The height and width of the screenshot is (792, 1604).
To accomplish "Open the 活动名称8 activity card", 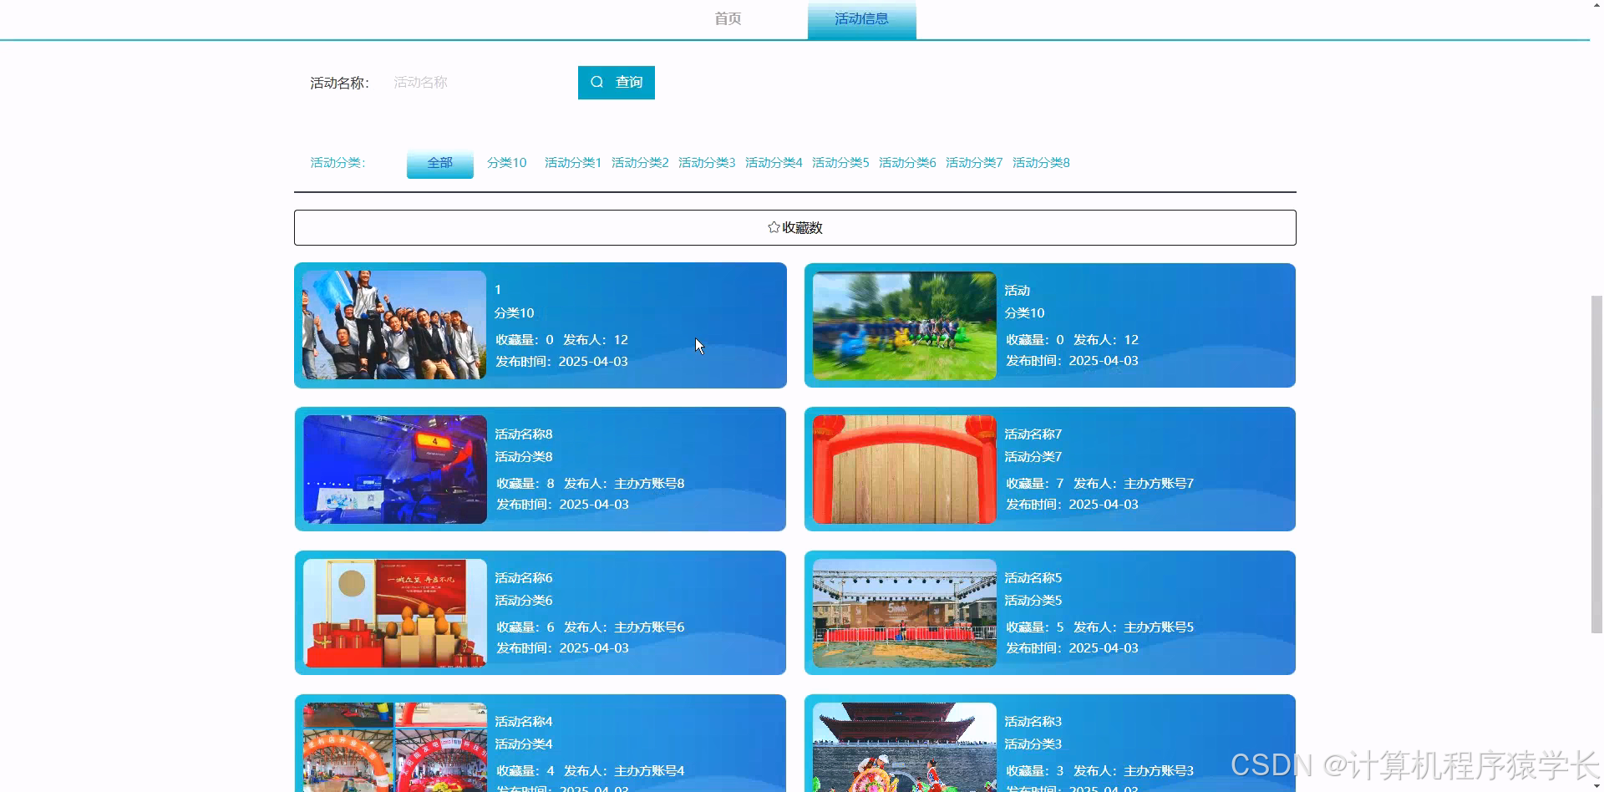I will click(540, 469).
